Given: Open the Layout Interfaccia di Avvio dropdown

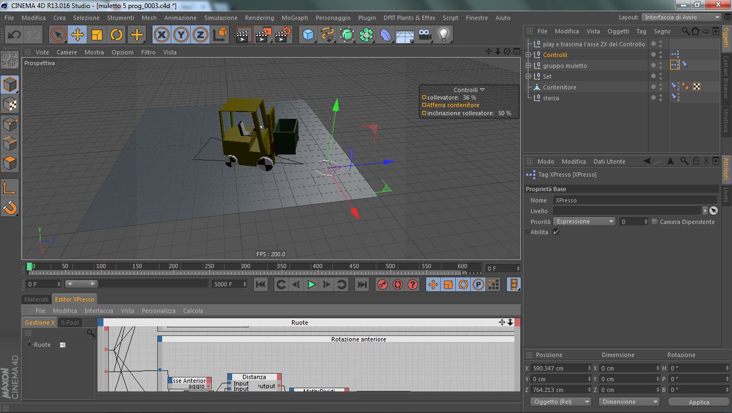Looking at the screenshot, I should (681, 17).
